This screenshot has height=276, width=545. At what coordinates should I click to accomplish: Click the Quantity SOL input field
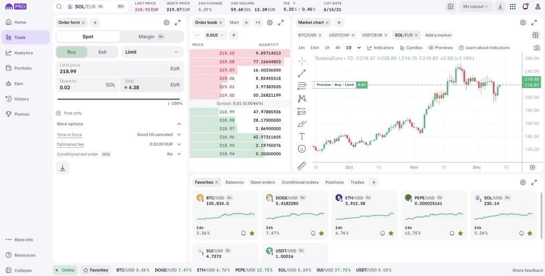click(88, 84)
